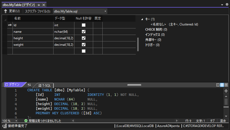Select 外部キー (0) item
This screenshot has height=130, width=230.
coord(153,40)
